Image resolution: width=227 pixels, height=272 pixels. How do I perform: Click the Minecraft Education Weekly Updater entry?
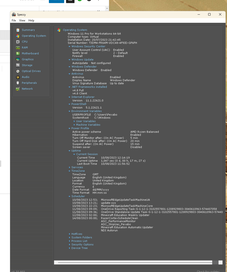pyautogui.click(x=125, y=215)
